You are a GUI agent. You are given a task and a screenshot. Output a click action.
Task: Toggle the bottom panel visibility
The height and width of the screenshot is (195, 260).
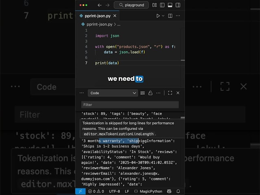coord(170,5)
